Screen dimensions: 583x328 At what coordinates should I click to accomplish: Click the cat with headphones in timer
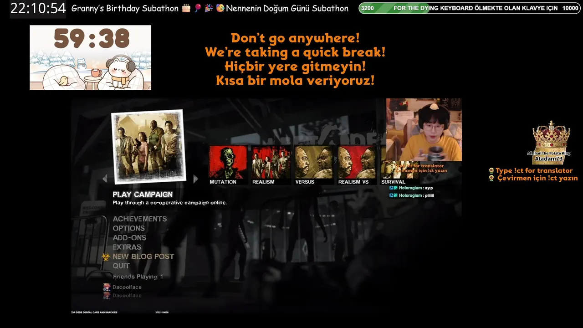click(120, 72)
